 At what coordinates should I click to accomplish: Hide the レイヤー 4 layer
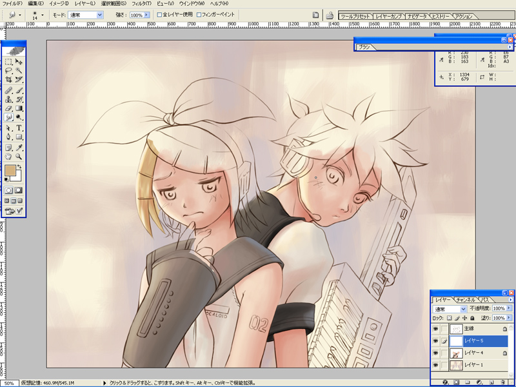436,353
